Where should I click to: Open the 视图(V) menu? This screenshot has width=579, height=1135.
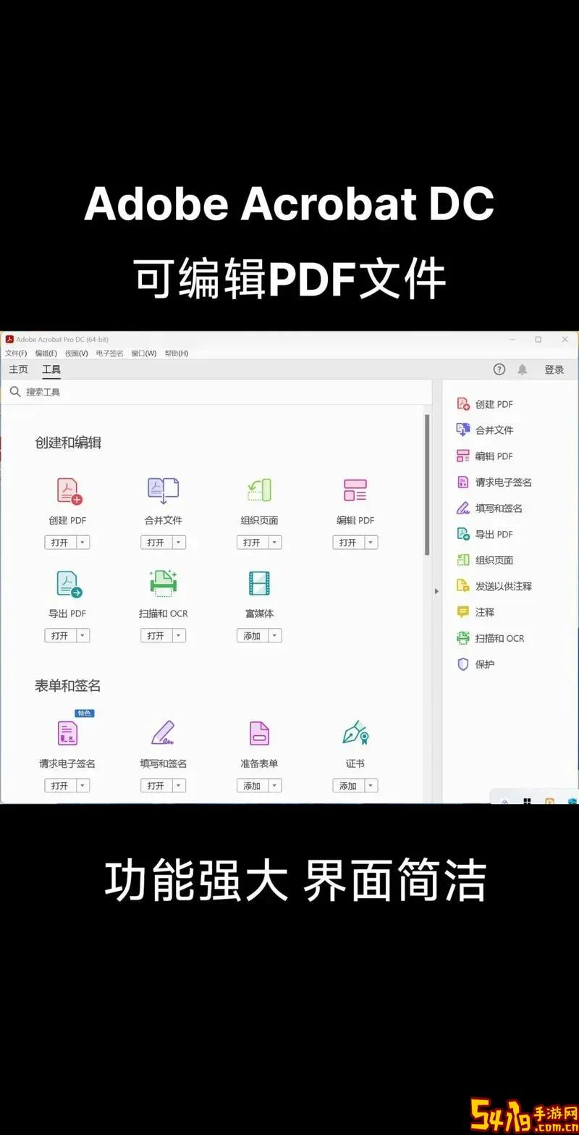pyautogui.click(x=76, y=353)
